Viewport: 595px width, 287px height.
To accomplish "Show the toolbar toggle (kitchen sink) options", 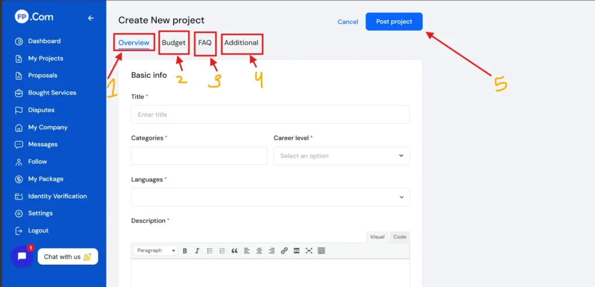I will [321, 251].
